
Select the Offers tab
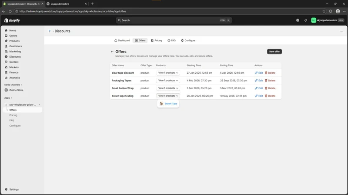click(140, 40)
